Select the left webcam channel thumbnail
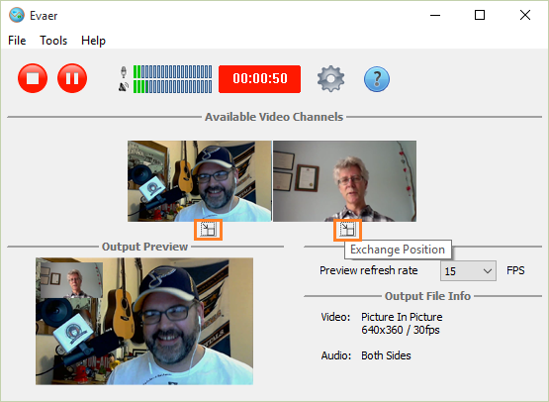549x402 pixels. pos(199,181)
